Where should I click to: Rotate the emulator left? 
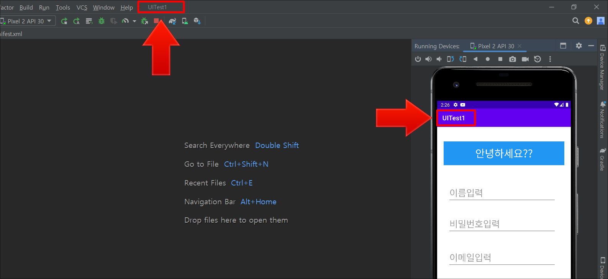(x=451, y=59)
